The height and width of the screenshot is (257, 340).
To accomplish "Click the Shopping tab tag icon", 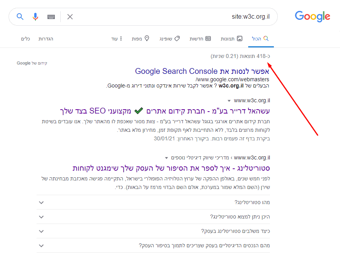I will (x=177, y=38).
